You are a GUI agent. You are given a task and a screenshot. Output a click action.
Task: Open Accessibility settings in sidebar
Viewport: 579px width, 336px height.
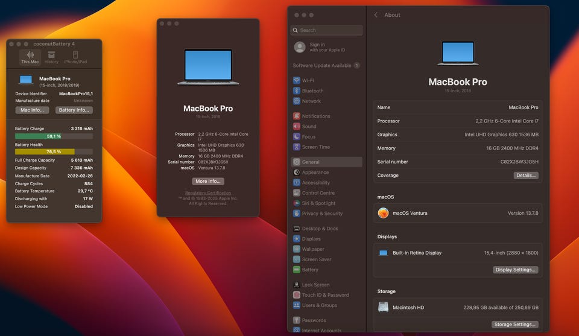[326, 183]
